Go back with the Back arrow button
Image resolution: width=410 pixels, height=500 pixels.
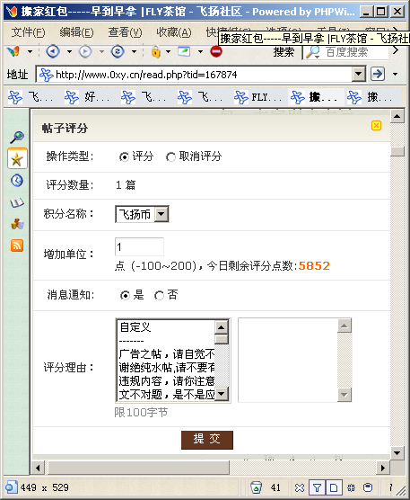53,51
